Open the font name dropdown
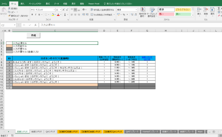This screenshot has width=222, height=137. pos(54,10)
